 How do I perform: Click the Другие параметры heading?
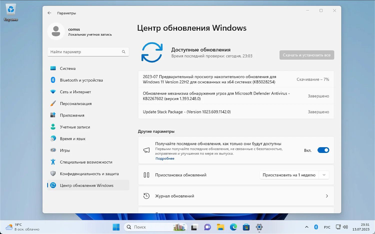coord(156,131)
